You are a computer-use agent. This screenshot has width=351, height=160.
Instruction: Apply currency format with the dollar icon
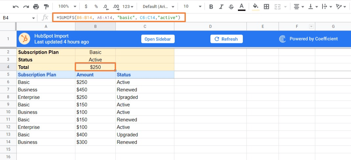[86, 7]
